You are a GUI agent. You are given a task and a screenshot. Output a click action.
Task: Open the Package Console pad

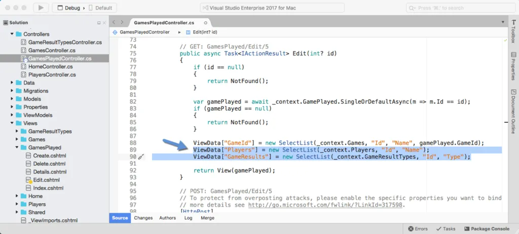click(487, 229)
